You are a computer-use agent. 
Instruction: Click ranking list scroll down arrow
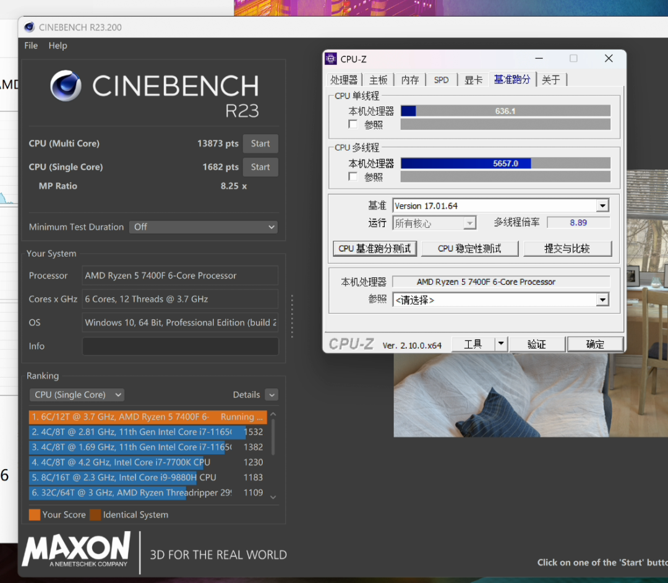(x=273, y=497)
